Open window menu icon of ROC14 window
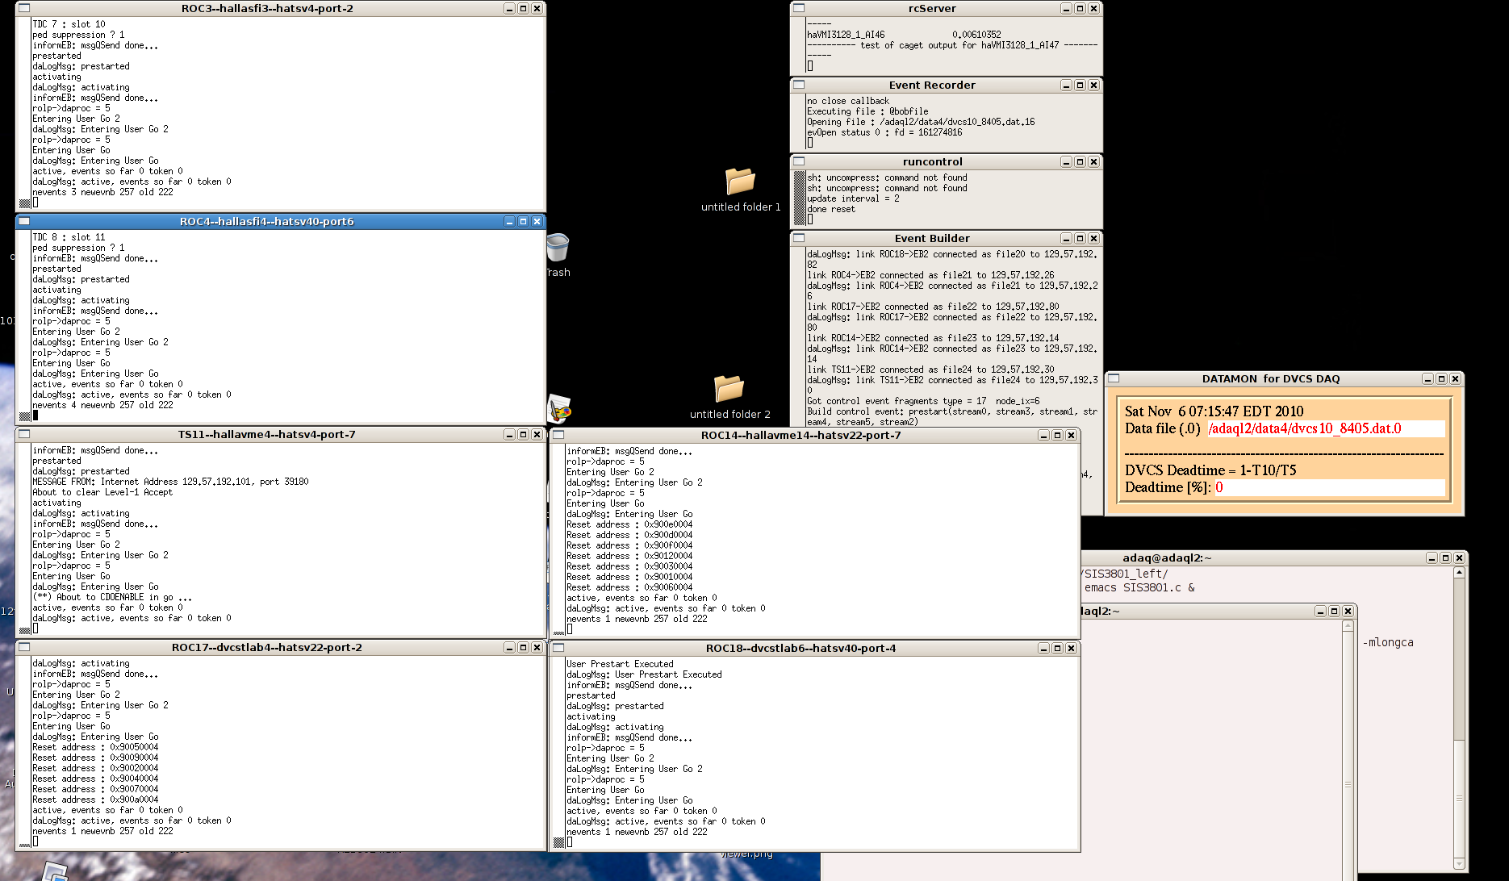This screenshot has width=1509, height=881. [558, 435]
